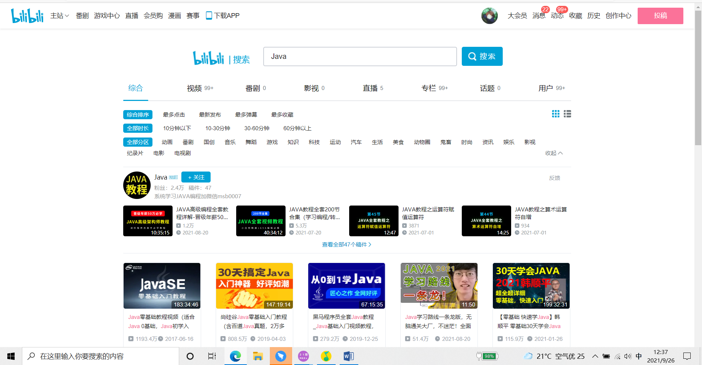The height and width of the screenshot is (365, 702).
Task: Open 历史 history link
Action: (x=594, y=16)
